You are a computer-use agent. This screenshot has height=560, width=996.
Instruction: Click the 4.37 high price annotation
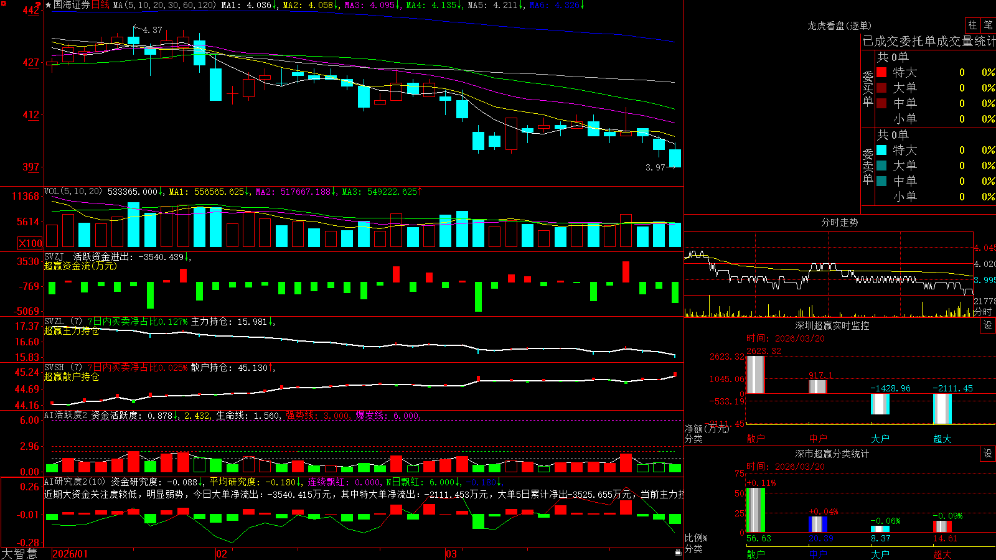click(x=153, y=30)
